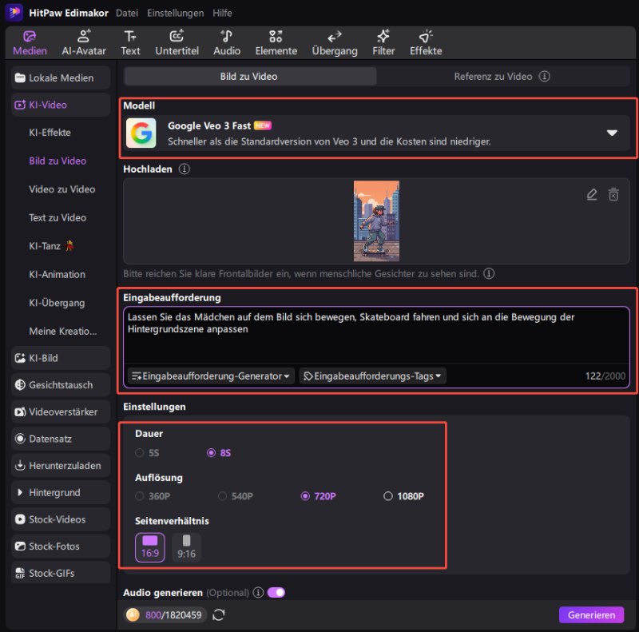This screenshot has height=632, width=639.
Task: Open Herunterzuladen in sidebar
Action: 61,466
